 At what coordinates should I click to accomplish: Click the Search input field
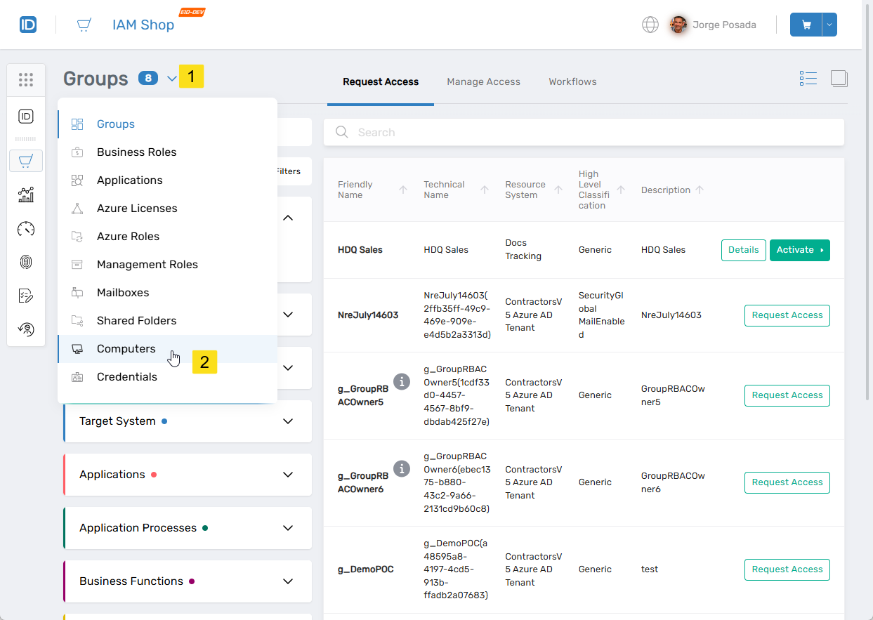coord(583,132)
